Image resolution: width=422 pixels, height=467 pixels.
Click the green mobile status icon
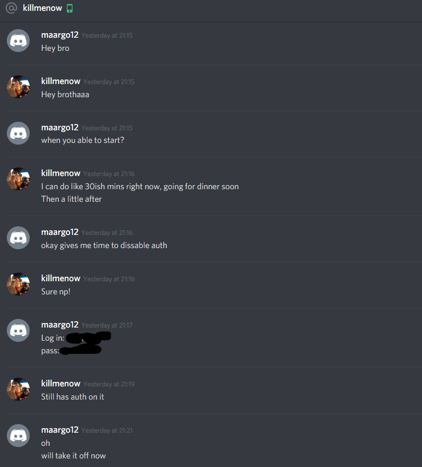[x=70, y=9]
